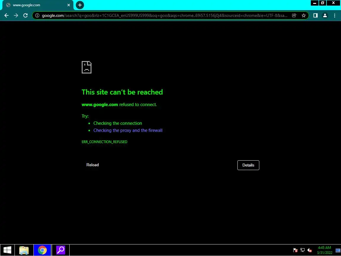Restore down the Chrome window
This screenshot has width=341, height=256.
pyautogui.click(x=323, y=3)
